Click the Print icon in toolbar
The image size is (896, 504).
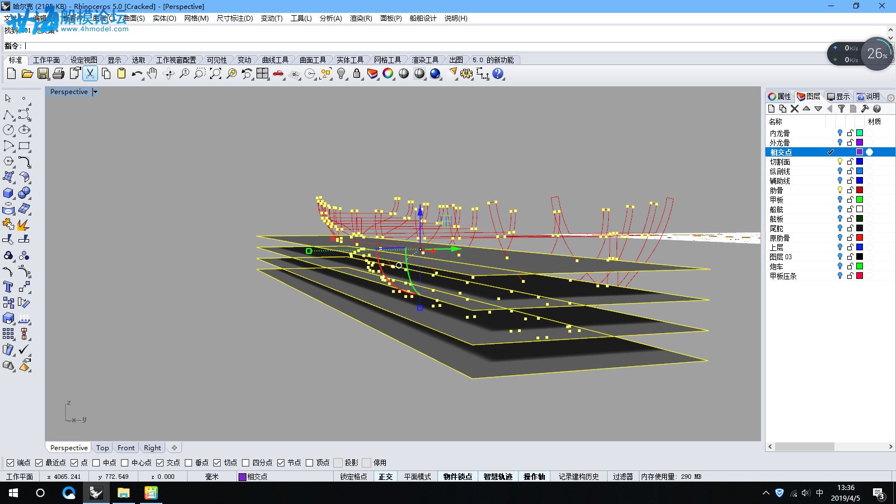[58, 73]
